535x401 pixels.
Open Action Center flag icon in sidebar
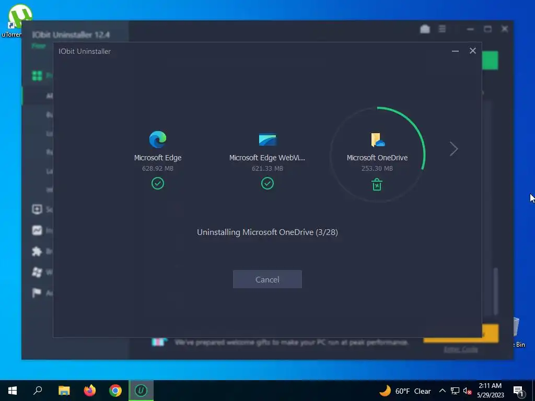(x=37, y=293)
